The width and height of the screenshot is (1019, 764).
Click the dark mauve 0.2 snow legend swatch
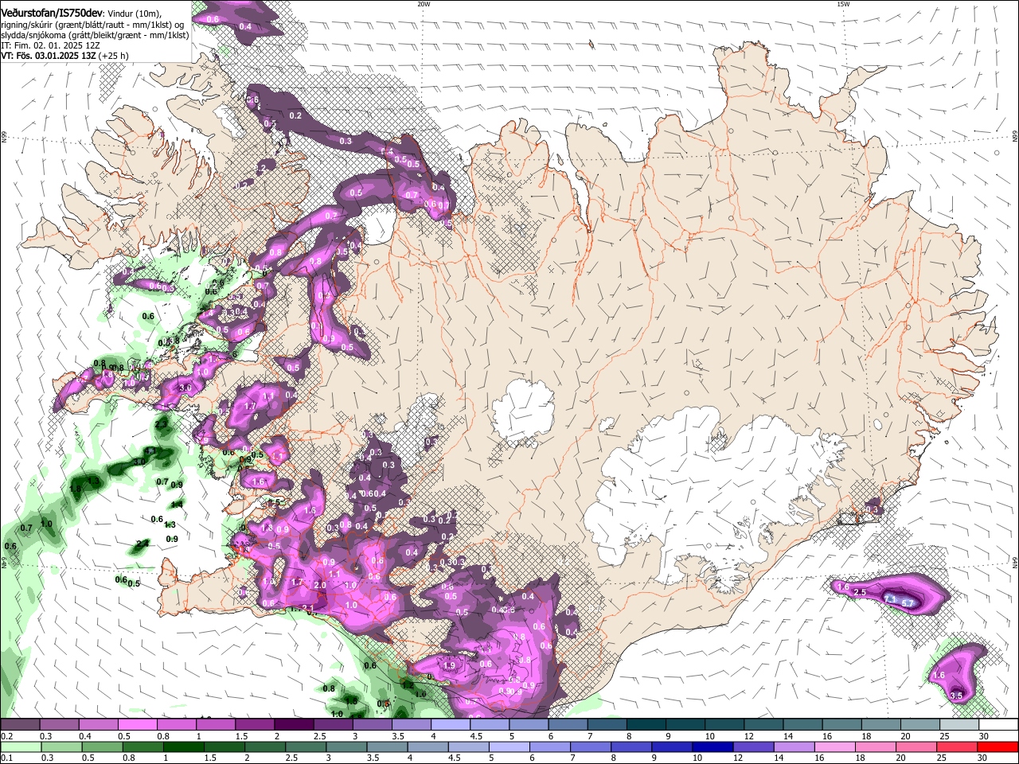click(20, 725)
